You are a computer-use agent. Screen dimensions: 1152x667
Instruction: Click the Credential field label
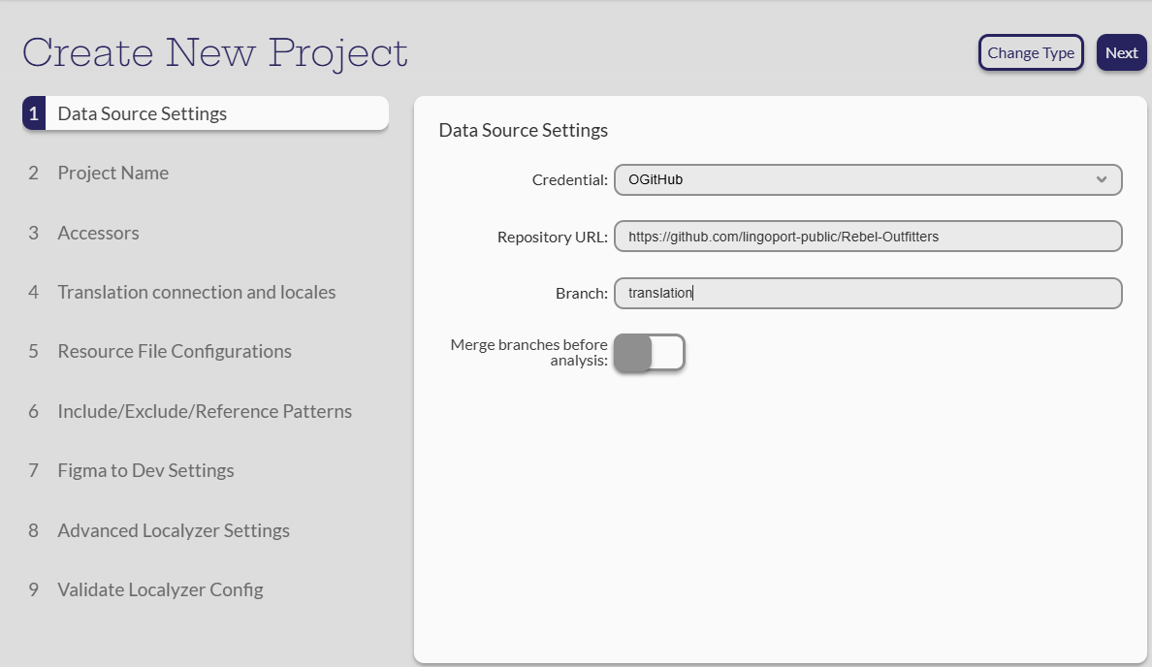click(569, 180)
